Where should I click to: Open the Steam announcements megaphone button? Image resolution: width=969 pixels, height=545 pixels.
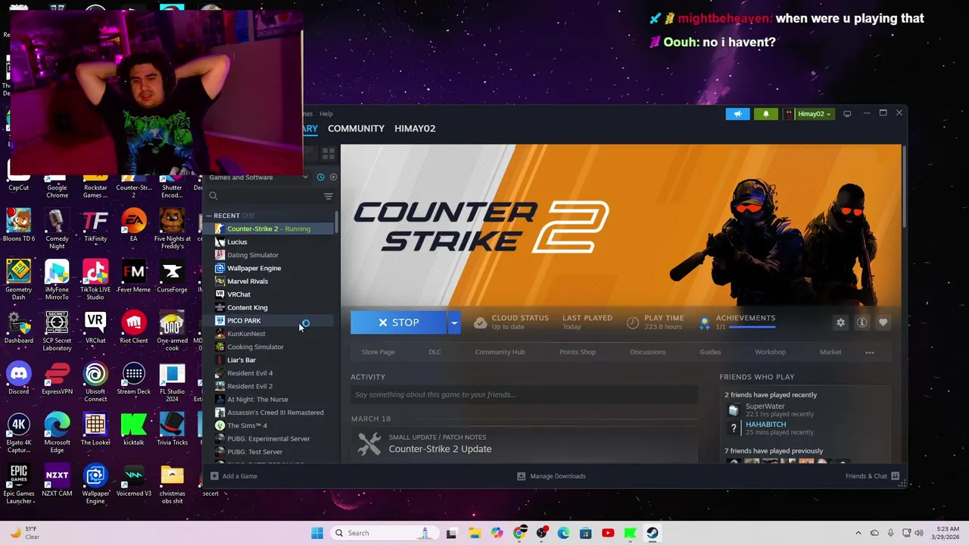pyautogui.click(x=737, y=114)
